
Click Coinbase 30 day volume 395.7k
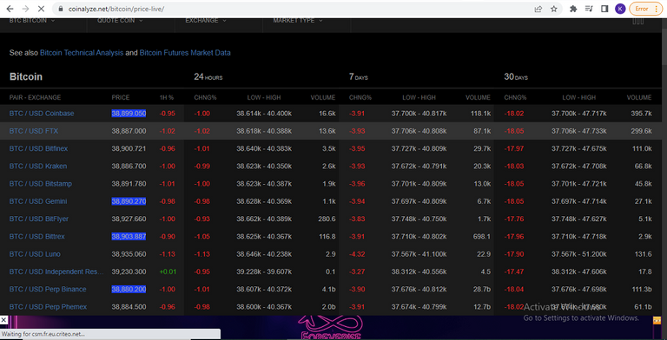click(641, 114)
